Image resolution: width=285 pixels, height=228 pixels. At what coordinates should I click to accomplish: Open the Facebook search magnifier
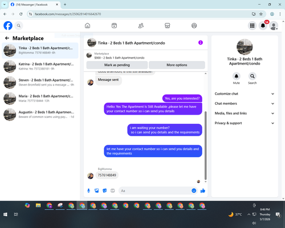[x=19, y=26]
